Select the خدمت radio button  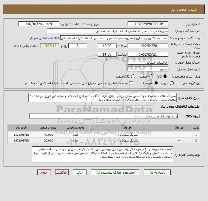(151, 77)
